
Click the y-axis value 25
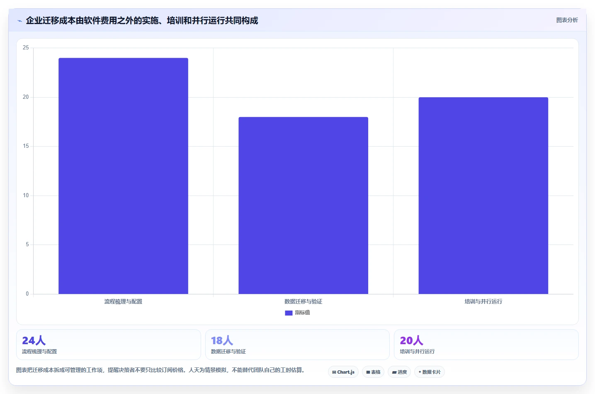[26, 48]
